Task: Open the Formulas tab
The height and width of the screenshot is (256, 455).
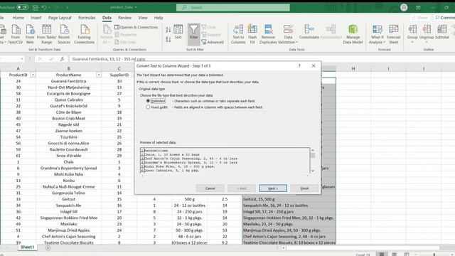Action: [x=87, y=18]
